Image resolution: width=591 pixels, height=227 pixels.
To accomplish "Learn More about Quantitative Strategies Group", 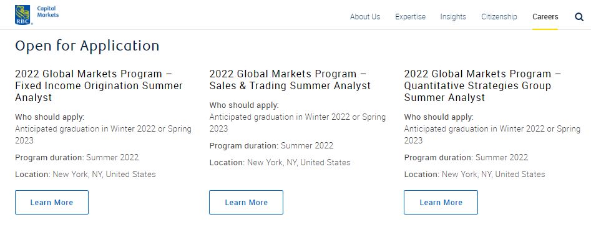I will 441,202.
